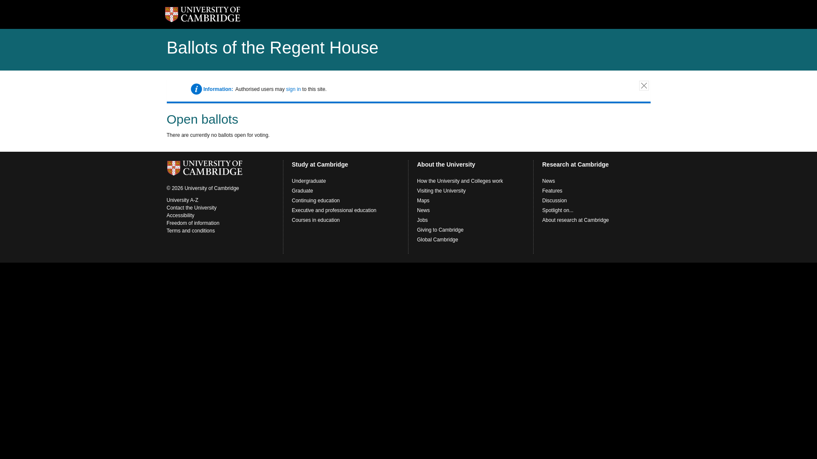
Task: Open About the University heading link
Action: pyautogui.click(x=446, y=164)
